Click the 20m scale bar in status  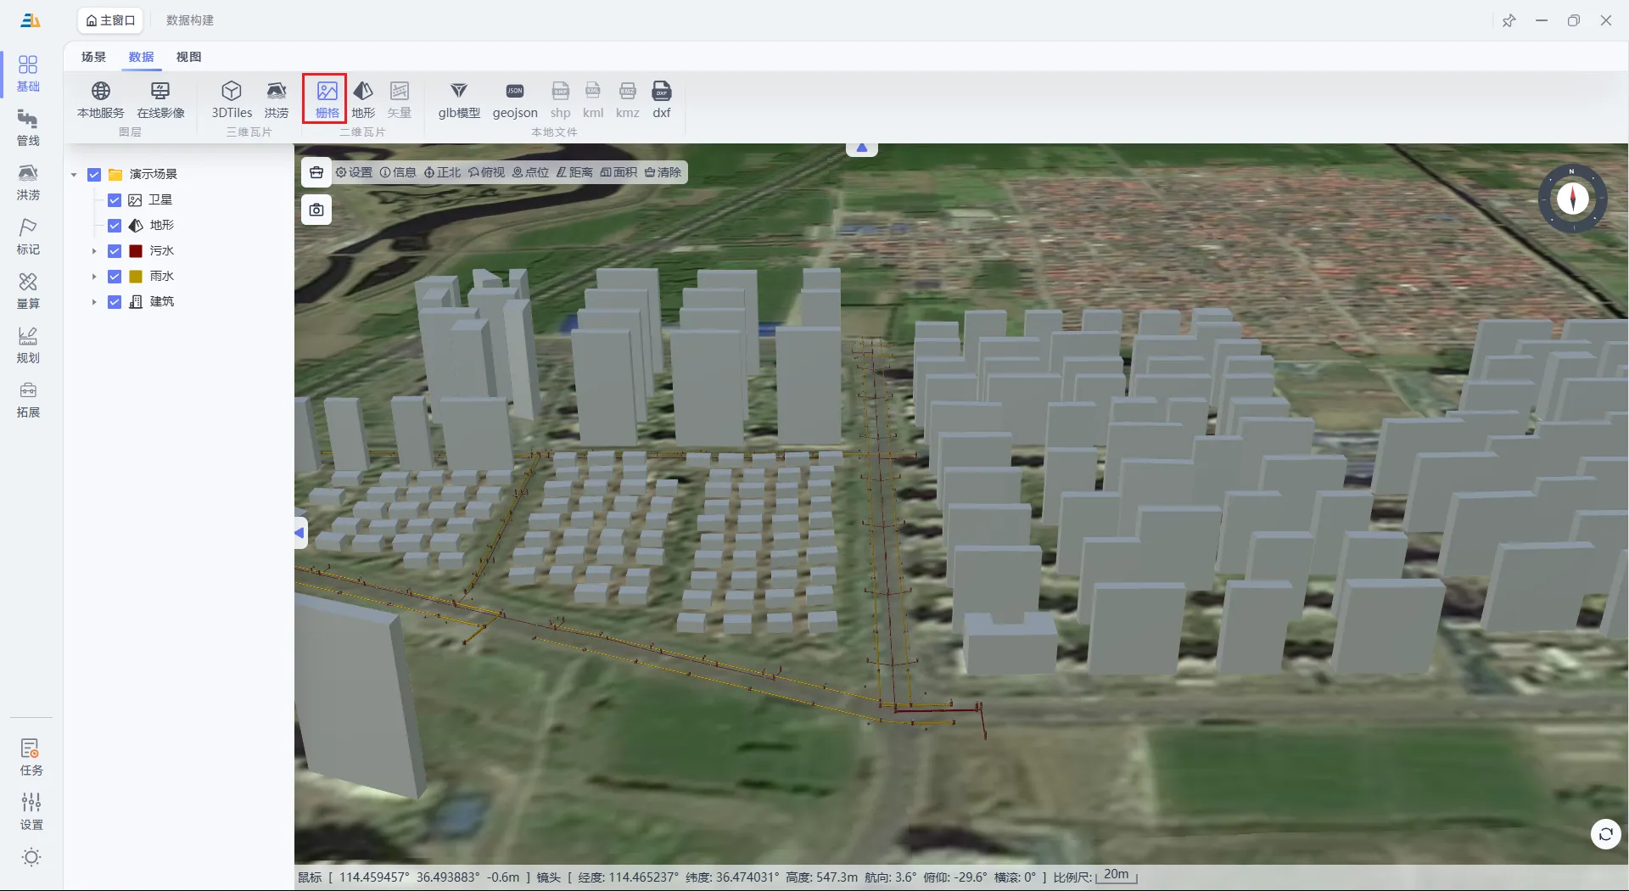(1116, 876)
